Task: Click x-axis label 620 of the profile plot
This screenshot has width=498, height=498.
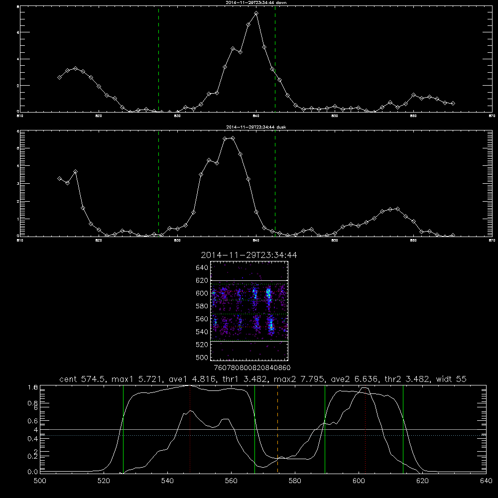Action: 422,481
